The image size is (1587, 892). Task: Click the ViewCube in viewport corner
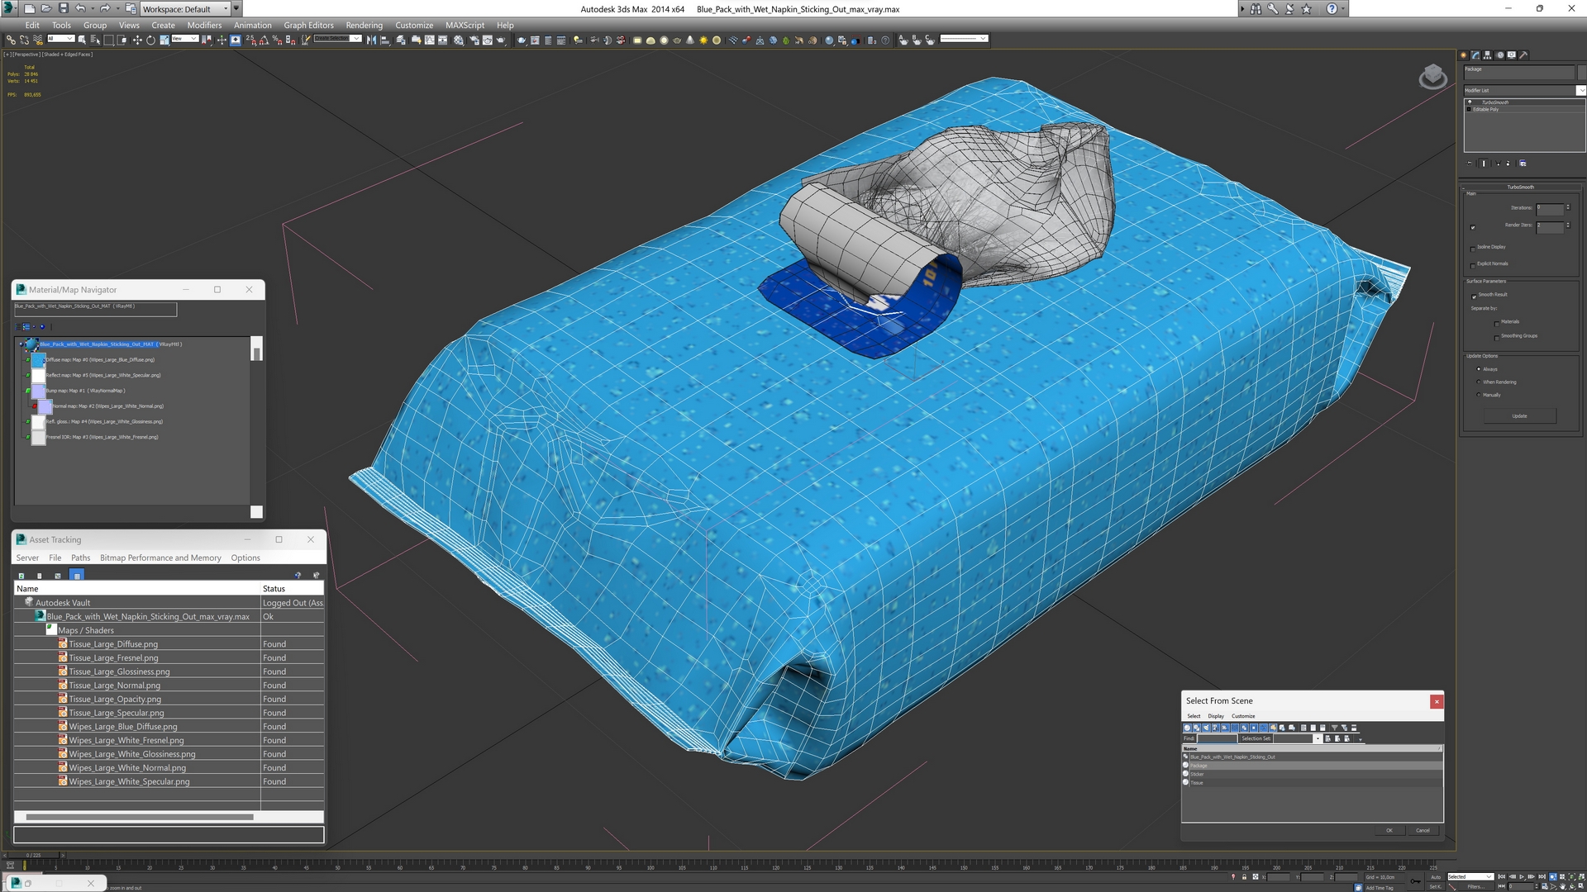tap(1432, 77)
